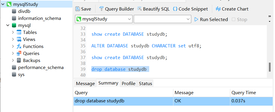Toggle the Stop checkbox
Image resolution: width=275 pixels, height=112 pixels.
pos(234,19)
